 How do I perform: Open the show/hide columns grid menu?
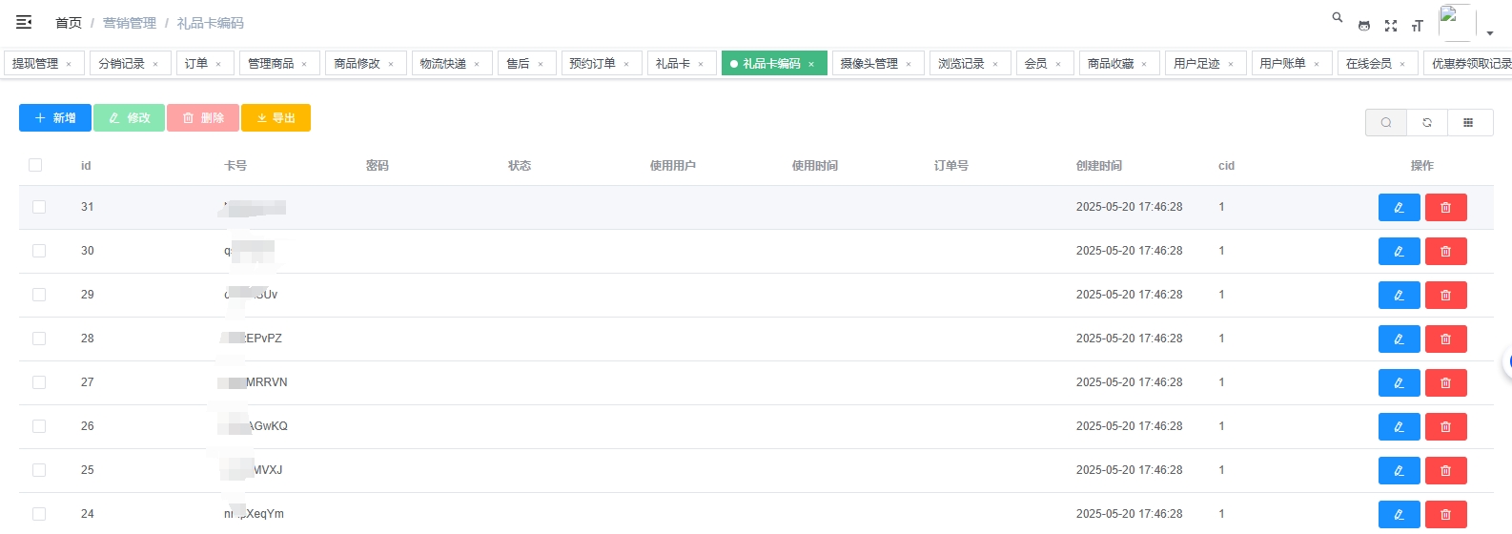point(1468,122)
